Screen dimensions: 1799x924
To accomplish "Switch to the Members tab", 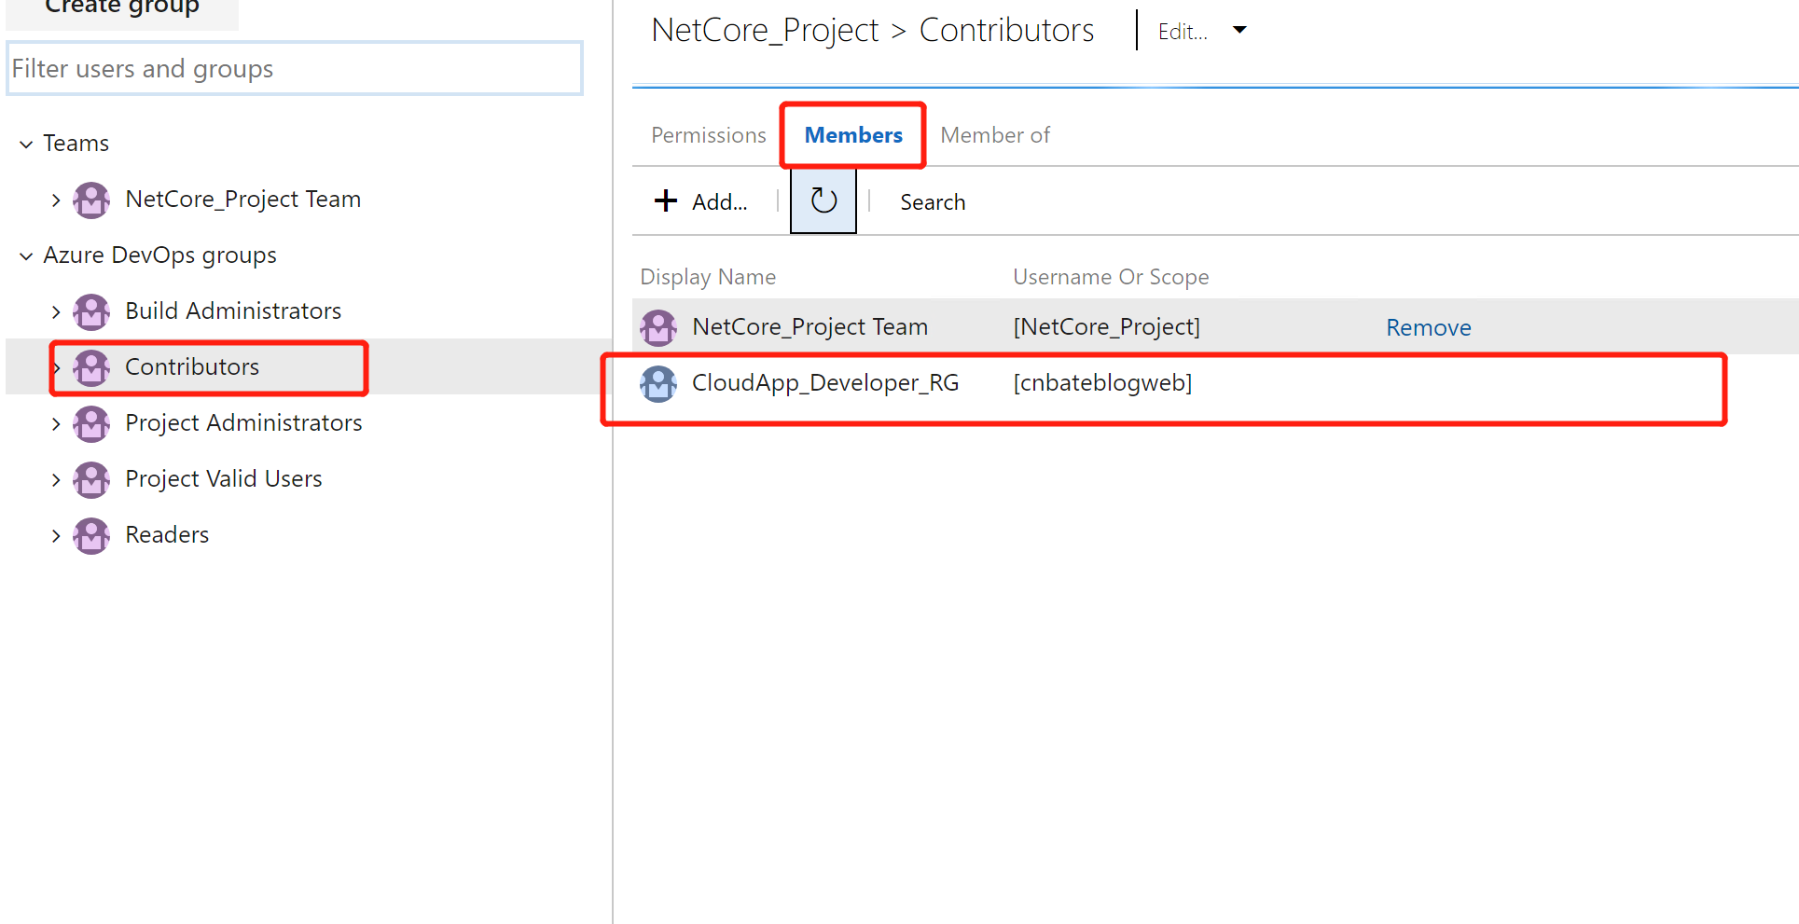I will [x=853, y=135].
